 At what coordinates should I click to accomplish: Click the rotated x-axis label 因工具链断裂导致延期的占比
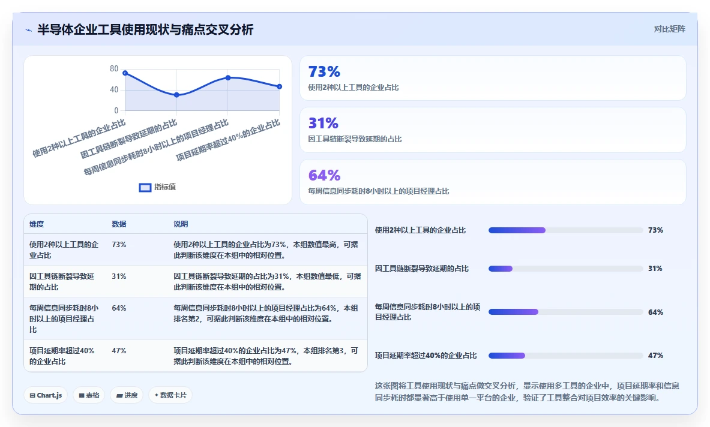click(128, 139)
